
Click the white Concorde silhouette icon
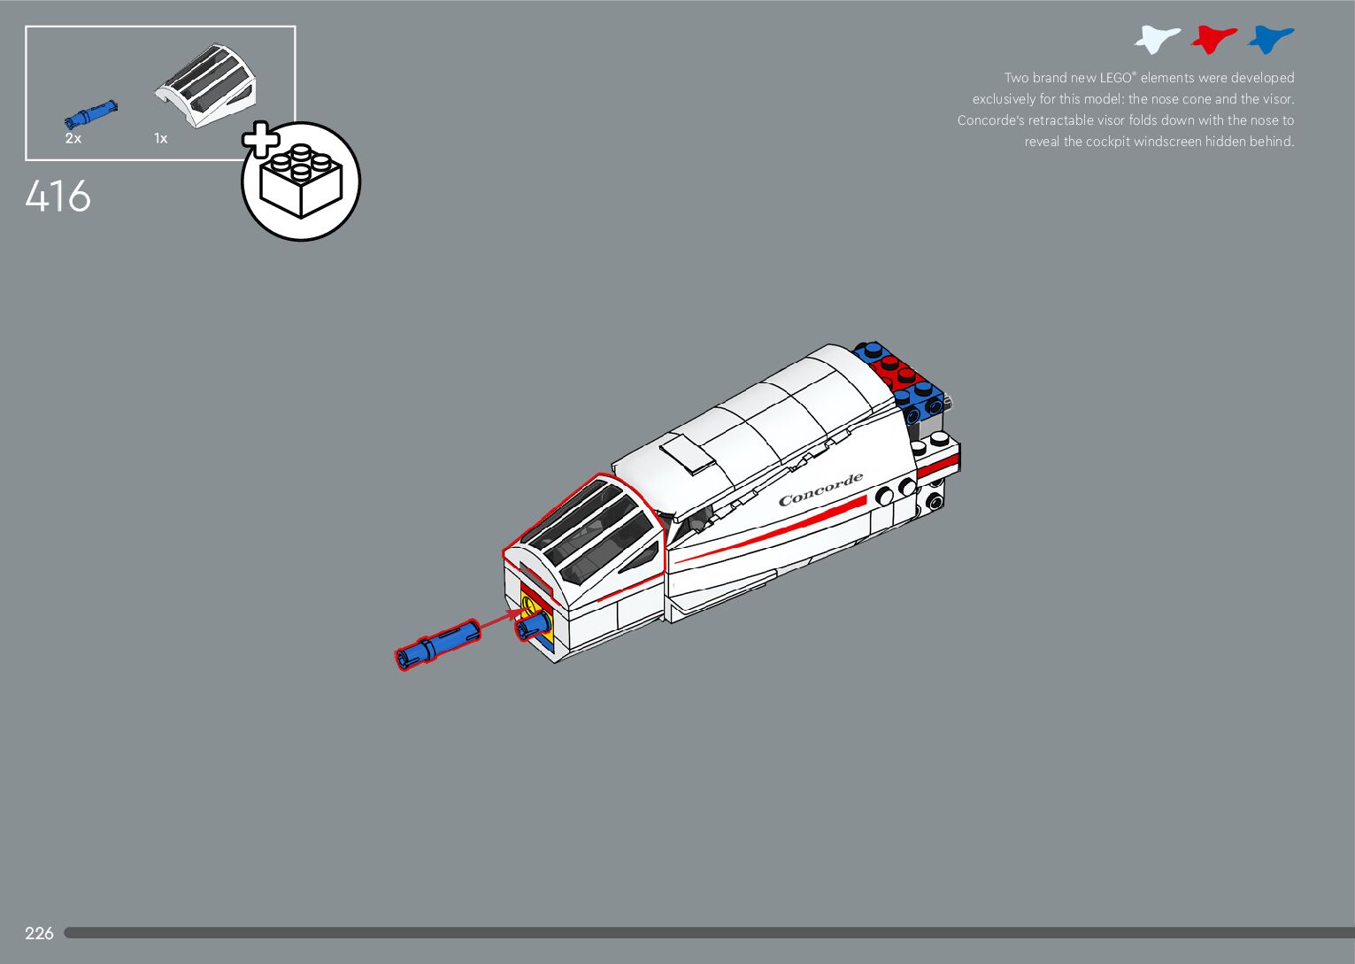(x=1156, y=40)
